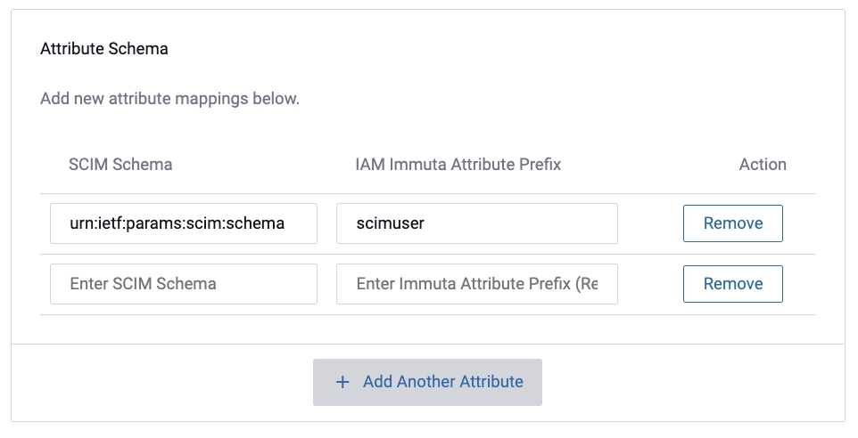Remove the urn:ietf:params:scim:schema mapping row
The image size is (858, 438).
click(732, 223)
